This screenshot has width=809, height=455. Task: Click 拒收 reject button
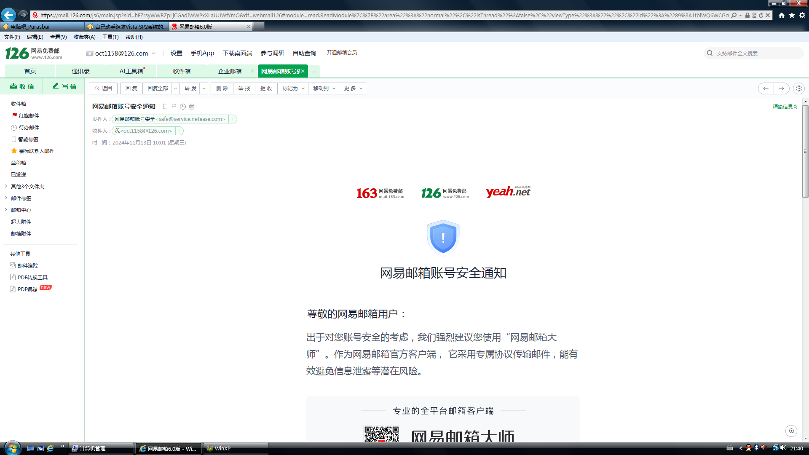click(x=266, y=88)
